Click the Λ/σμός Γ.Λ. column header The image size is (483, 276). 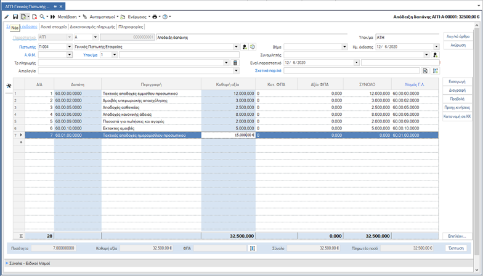pyautogui.click(x=414, y=84)
